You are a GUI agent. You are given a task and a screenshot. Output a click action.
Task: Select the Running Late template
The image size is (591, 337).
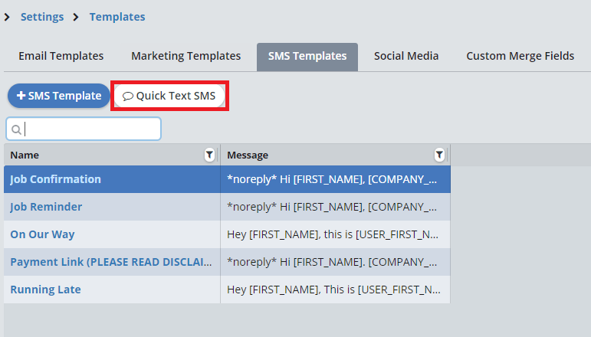[x=45, y=290]
